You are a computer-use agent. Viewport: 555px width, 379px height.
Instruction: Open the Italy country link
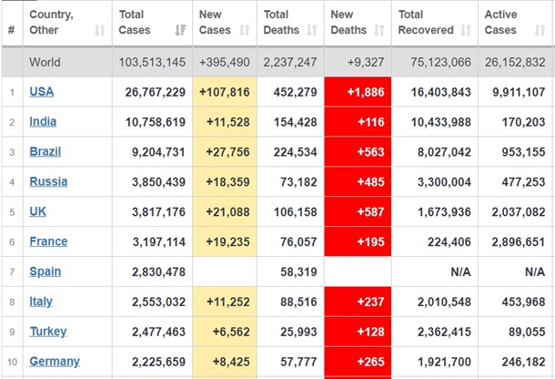[x=41, y=302]
